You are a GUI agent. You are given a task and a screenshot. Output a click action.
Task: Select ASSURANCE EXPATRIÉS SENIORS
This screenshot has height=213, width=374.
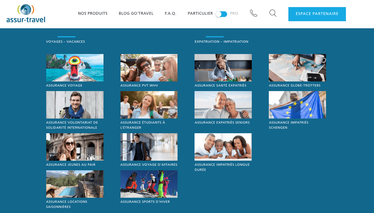click(222, 122)
